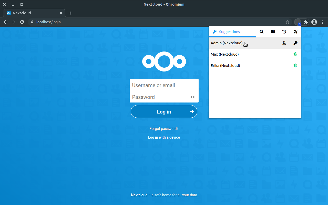Fill the username for Admin (Nextcloud)
The height and width of the screenshot is (205, 328).
284,43
